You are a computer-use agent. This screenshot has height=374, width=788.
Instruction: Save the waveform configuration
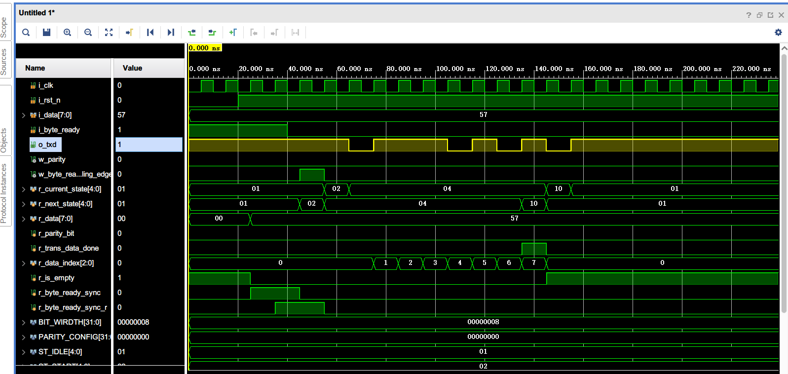47,33
